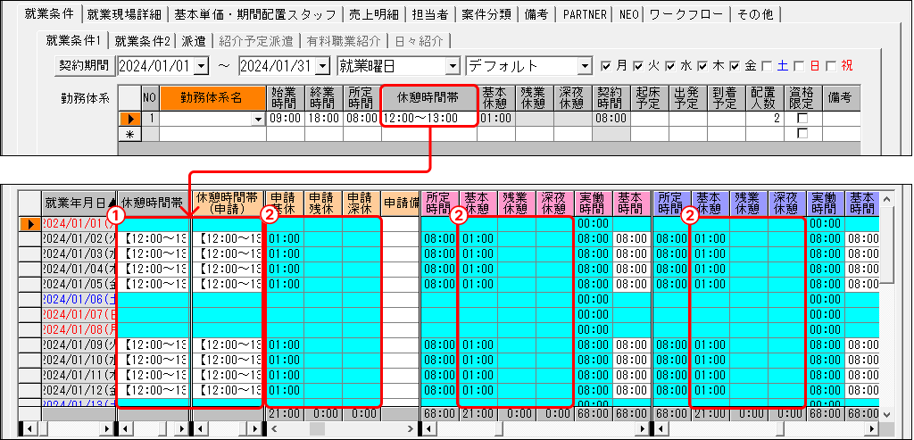Click 配置人数 cell with value 2

pyautogui.click(x=765, y=119)
